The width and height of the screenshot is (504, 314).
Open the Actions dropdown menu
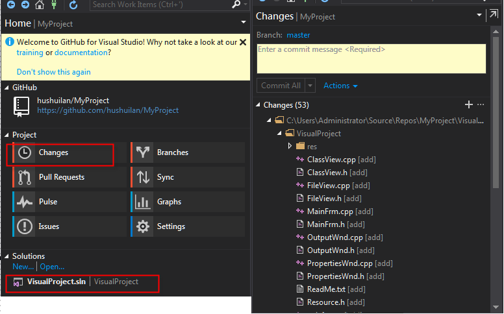(x=340, y=86)
